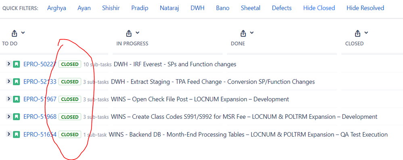Toggle the Bano quick filter
Screen dimensions: 403x160
click(x=223, y=8)
